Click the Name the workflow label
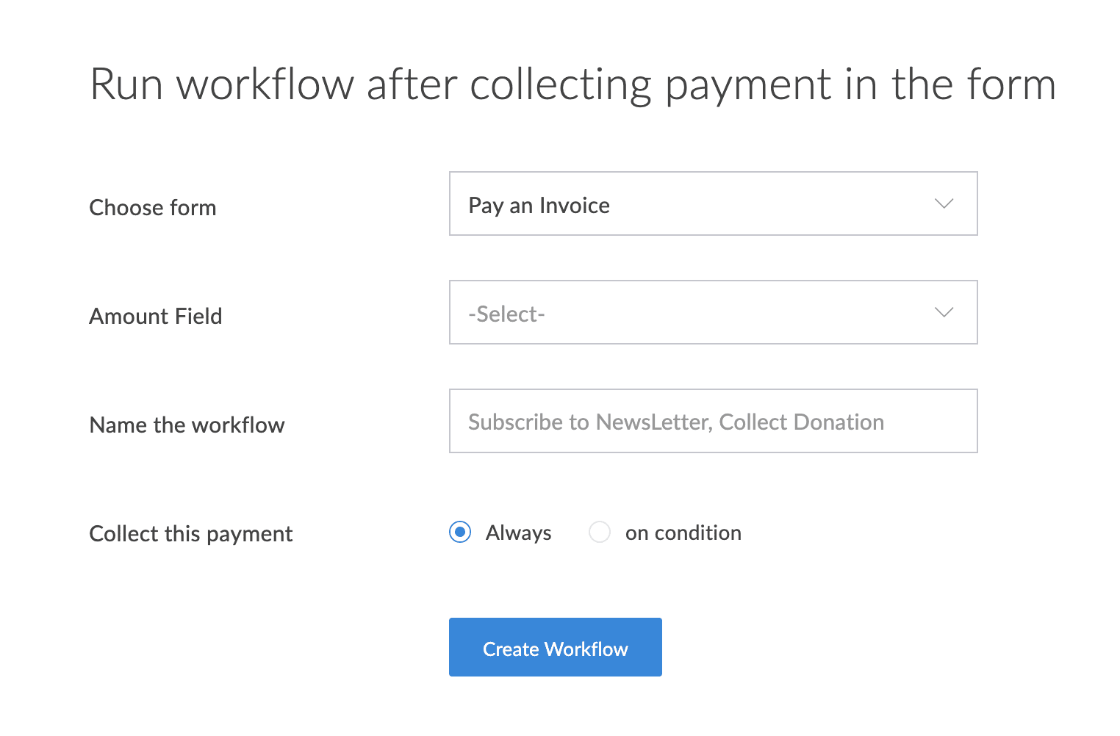The width and height of the screenshot is (1120, 736). (x=187, y=425)
